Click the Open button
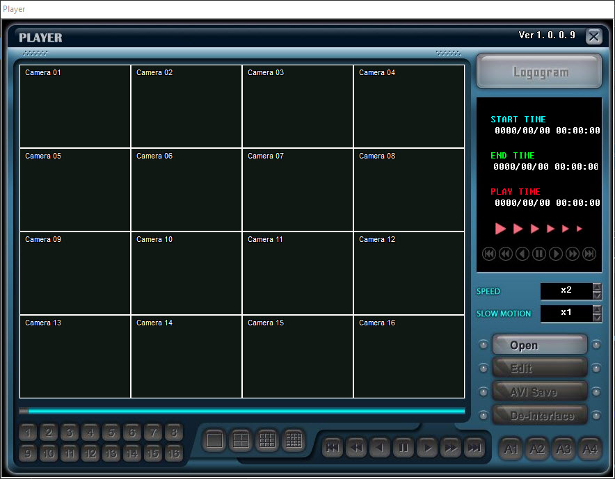The width and height of the screenshot is (615, 479). 540,346
